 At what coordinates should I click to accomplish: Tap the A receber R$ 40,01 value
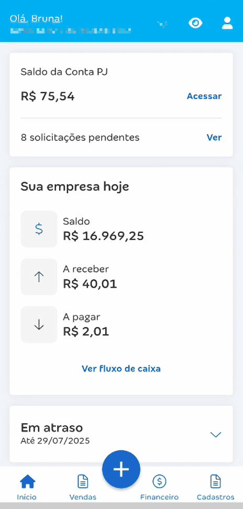[x=90, y=284]
